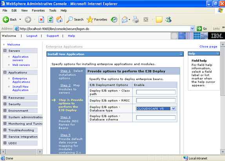Collapse the Applications section
Screen dimensions: 225x161
[x=5, y=72]
